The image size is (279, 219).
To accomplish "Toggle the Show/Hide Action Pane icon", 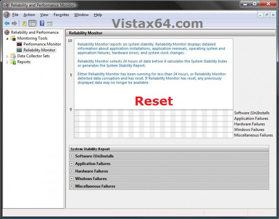I will [x=49, y=23].
